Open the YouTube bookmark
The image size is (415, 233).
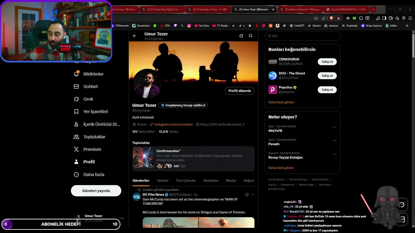point(202,26)
